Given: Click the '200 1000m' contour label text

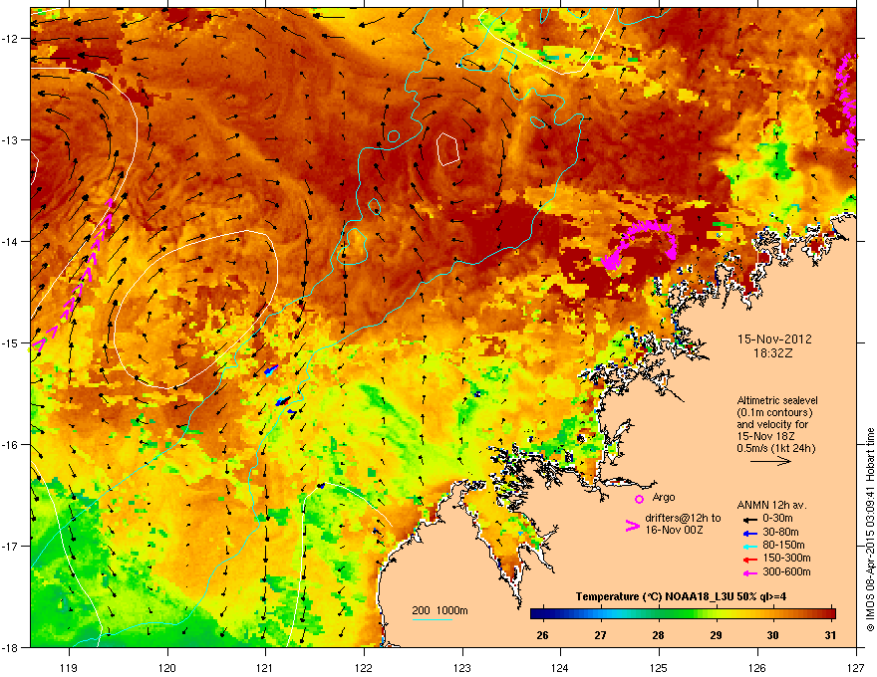Looking at the screenshot, I should 439,610.
